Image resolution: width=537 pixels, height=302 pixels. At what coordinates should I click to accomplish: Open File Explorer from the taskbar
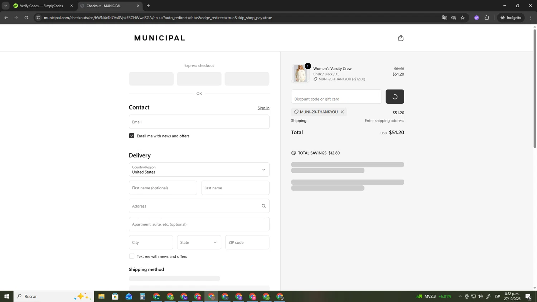(x=101, y=296)
